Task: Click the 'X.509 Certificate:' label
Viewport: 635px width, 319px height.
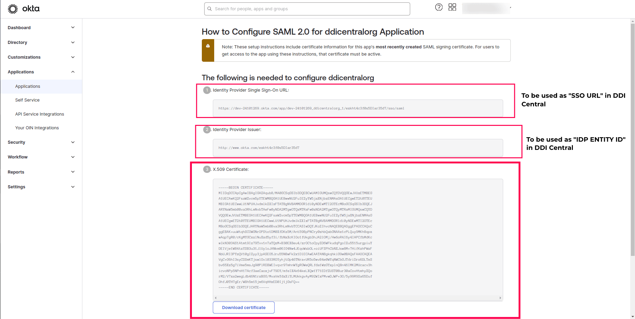Action: pos(231,169)
